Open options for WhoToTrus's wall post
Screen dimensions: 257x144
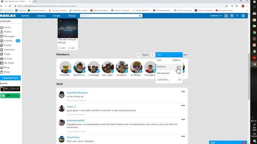(x=183, y=136)
